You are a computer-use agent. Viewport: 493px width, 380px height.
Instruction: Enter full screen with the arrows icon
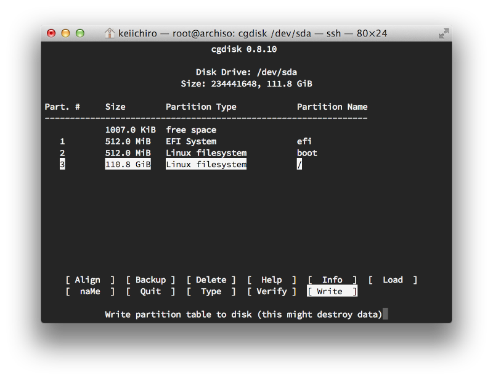[444, 33]
